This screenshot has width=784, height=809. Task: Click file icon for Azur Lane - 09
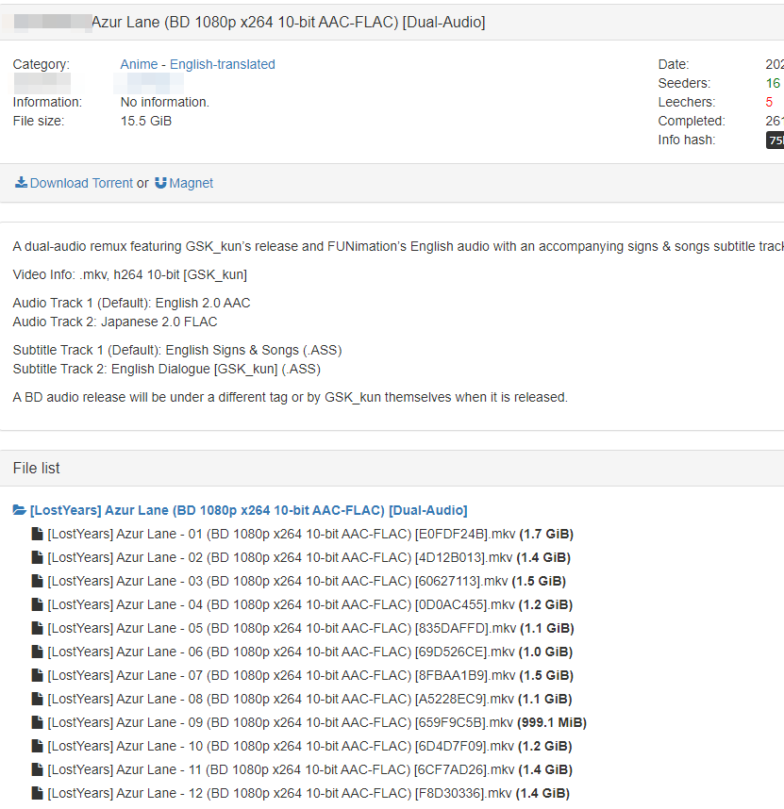(x=37, y=722)
